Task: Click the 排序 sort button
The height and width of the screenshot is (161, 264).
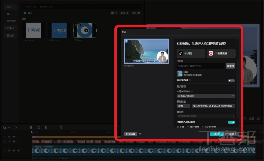Action: (x=124, y=13)
